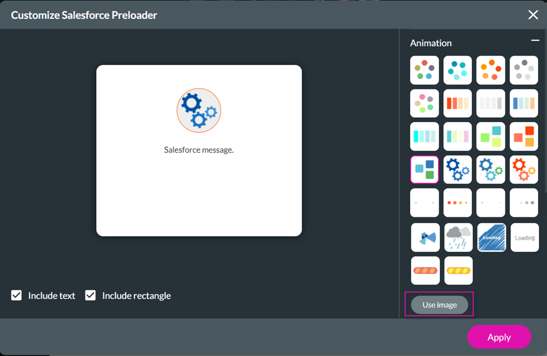
Task: Pick the rain cloud animation
Action: (x=458, y=238)
